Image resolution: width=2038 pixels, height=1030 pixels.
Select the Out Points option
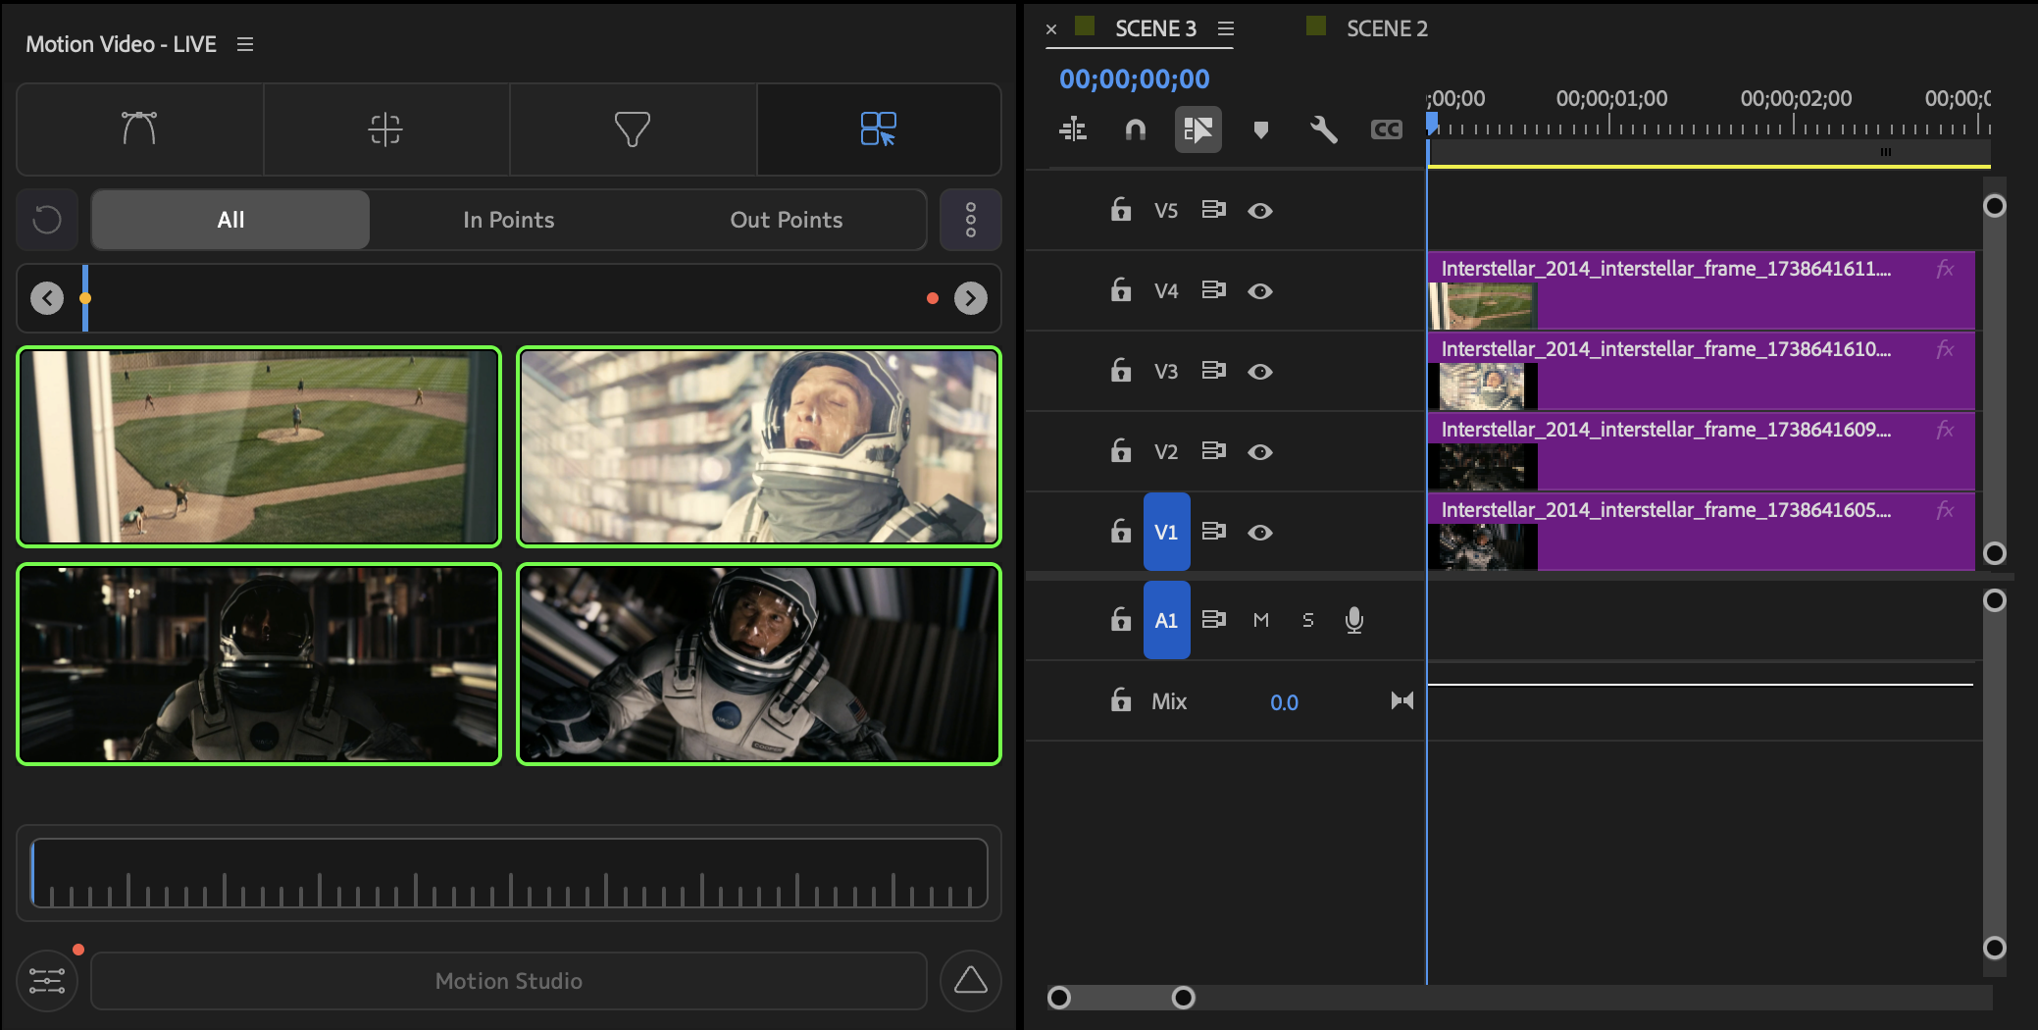coord(786,220)
